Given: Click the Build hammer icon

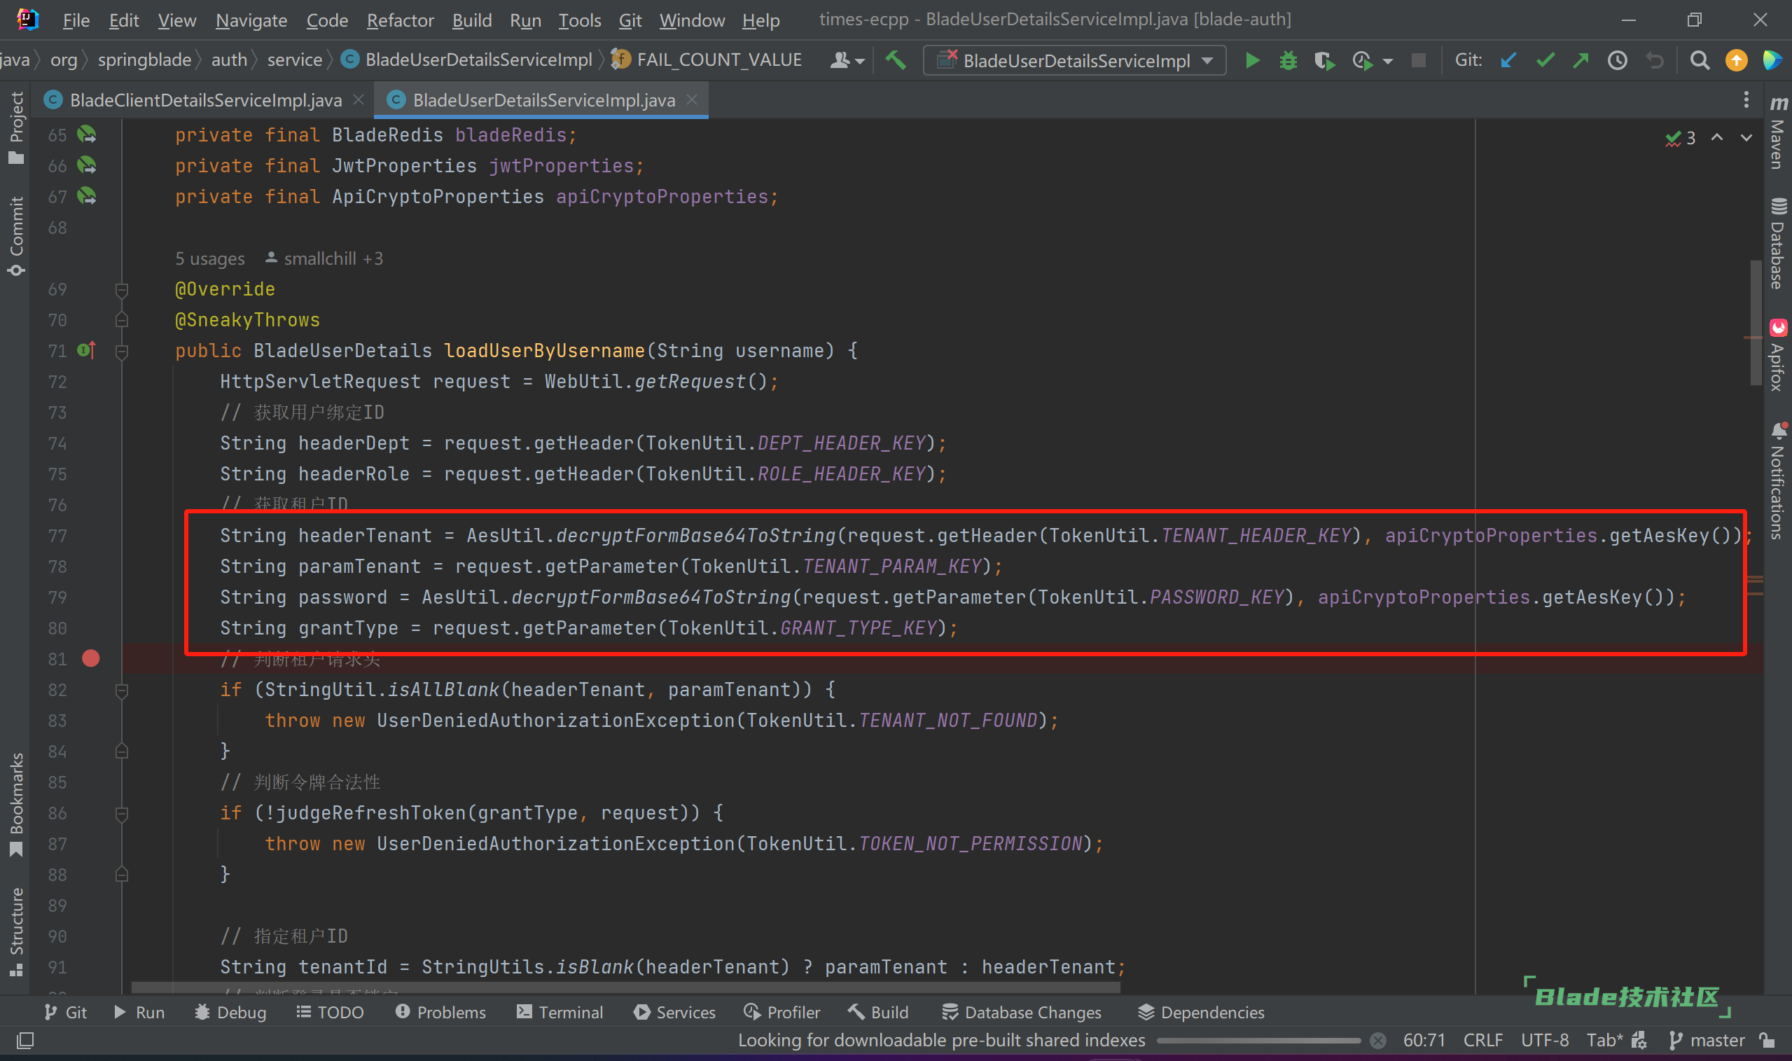Looking at the screenshot, I should [x=896, y=60].
